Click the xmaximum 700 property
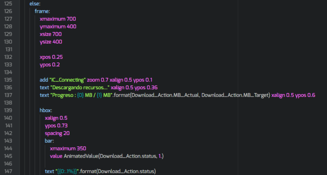This screenshot has width=327, height=175. [x=57, y=19]
